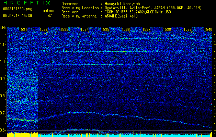Click the 1531 time marker
The height and width of the screenshot is (137, 216).
(x=23, y=29)
